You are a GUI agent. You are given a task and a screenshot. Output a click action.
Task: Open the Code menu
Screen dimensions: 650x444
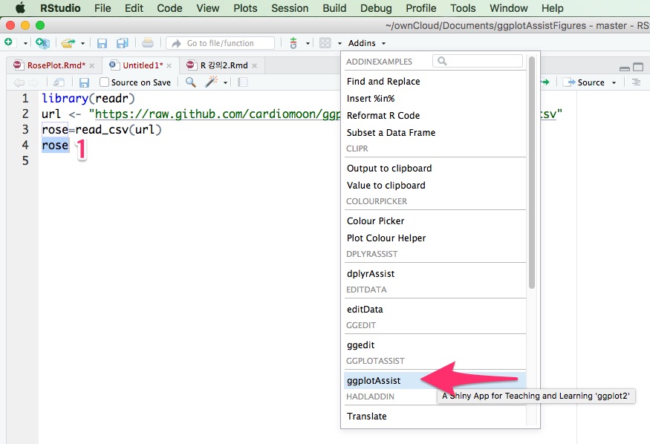[x=169, y=8]
